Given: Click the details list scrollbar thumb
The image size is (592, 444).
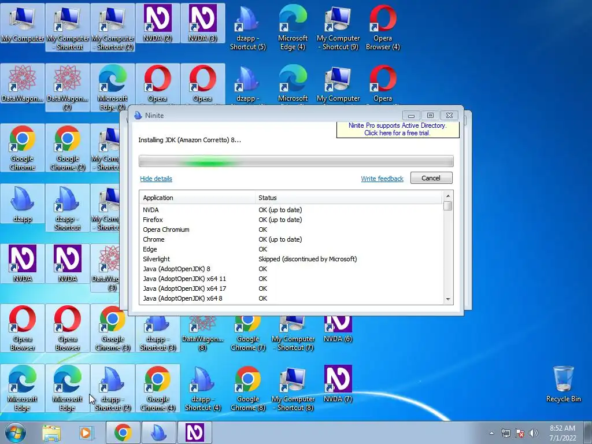Looking at the screenshot, I should click(448, 206).
